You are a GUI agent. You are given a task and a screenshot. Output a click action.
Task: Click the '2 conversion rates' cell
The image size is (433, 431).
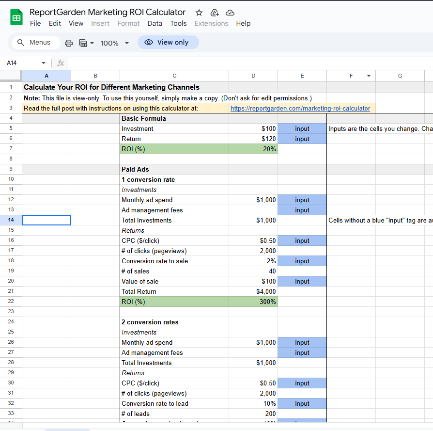pyautogui.click(x=174, y=322)
